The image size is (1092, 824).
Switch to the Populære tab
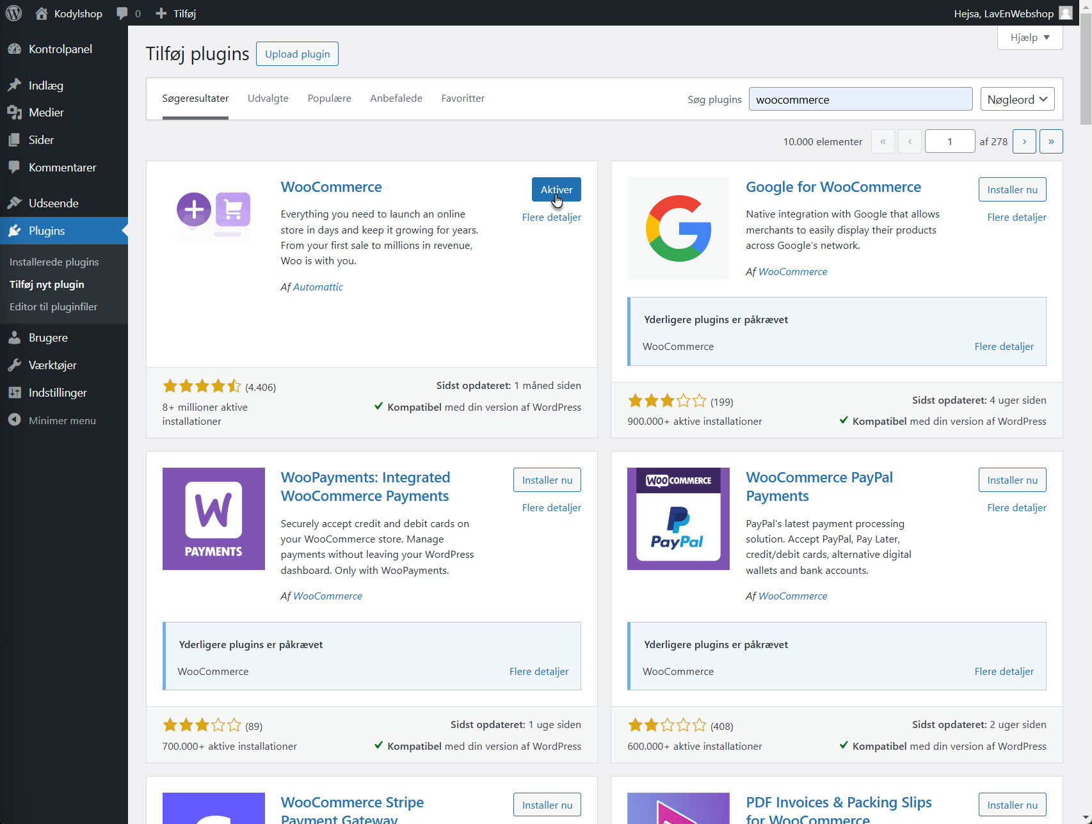coord(329,98)
